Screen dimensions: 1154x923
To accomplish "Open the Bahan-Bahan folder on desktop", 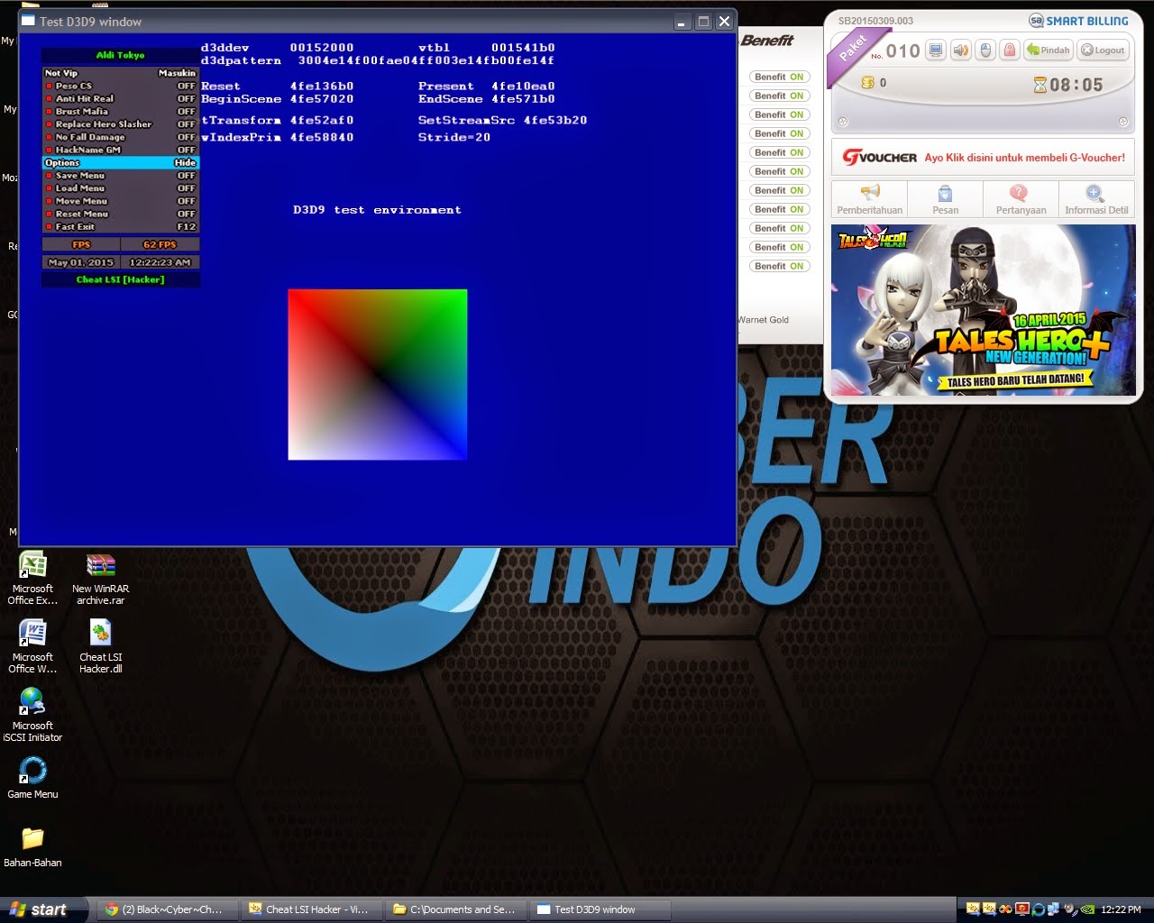I will [32, 845].
